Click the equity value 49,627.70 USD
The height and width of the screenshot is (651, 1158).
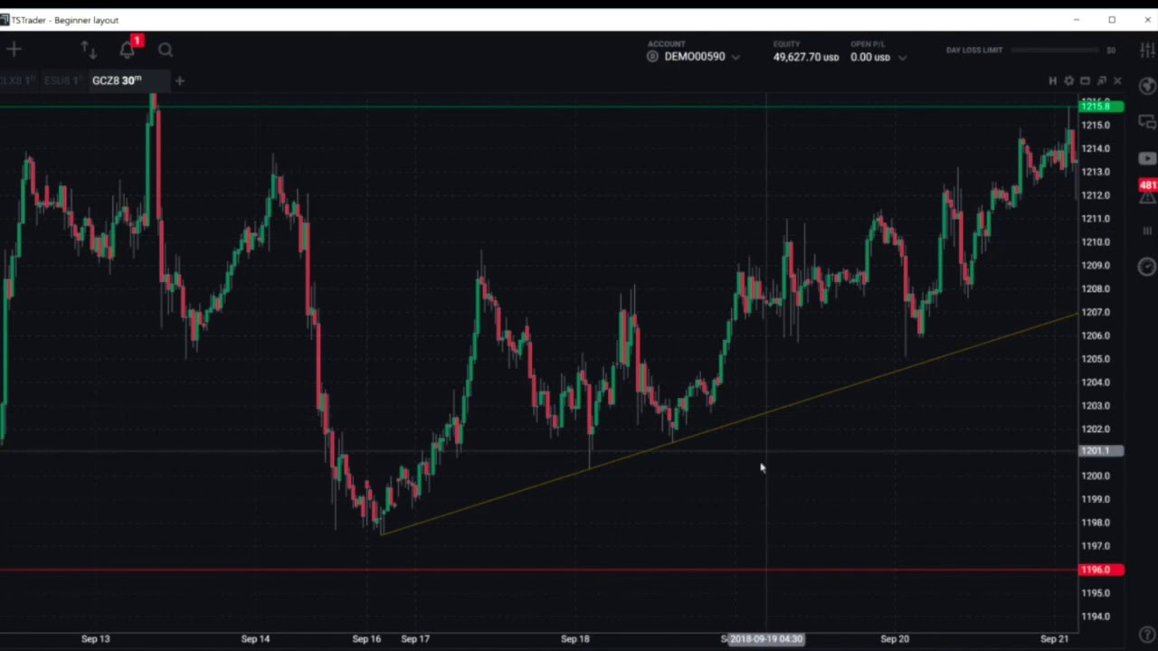click(806, 57)
